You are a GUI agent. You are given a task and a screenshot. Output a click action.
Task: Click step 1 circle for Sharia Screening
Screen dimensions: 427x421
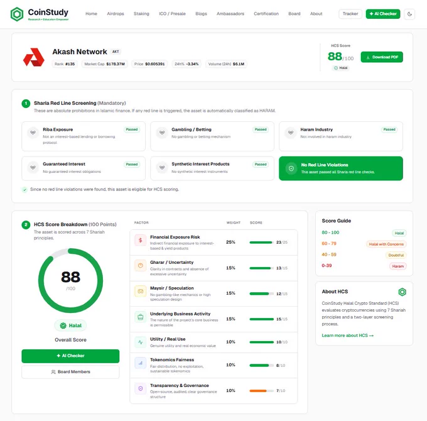coord(26,104)
